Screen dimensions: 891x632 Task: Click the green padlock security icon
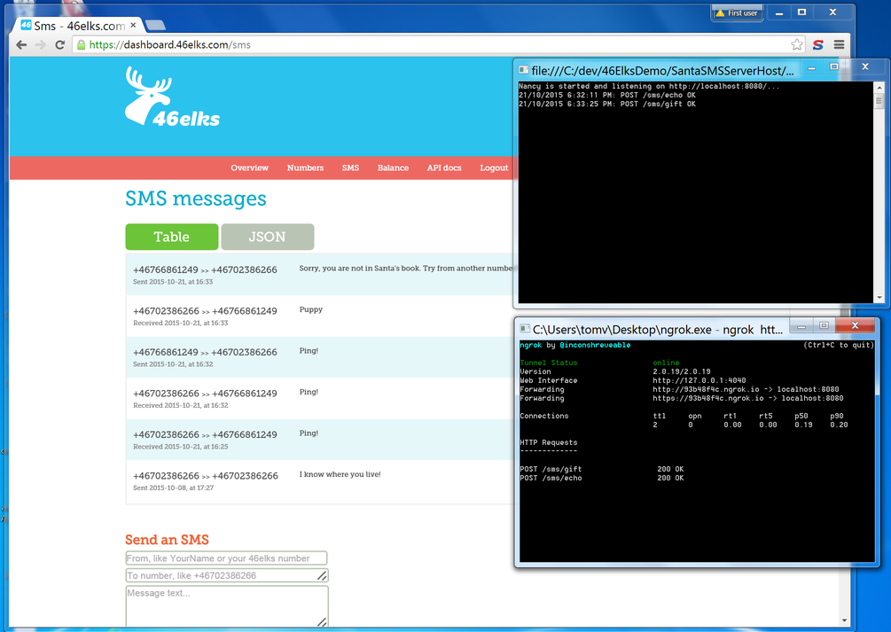click(x=82, y=45)
